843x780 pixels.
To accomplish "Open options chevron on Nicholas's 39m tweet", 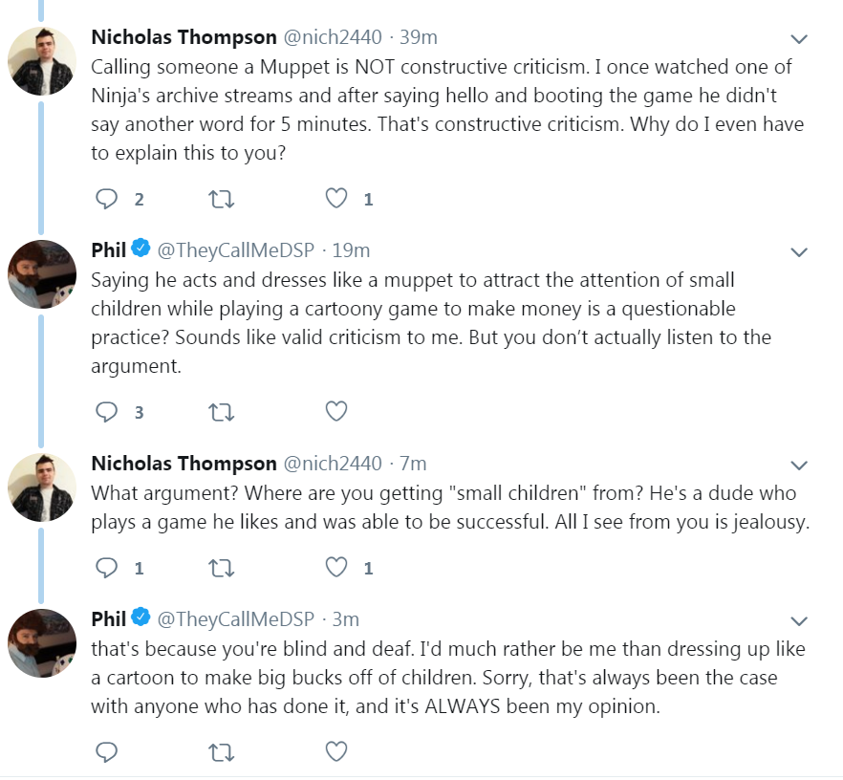I will [799, 38].
